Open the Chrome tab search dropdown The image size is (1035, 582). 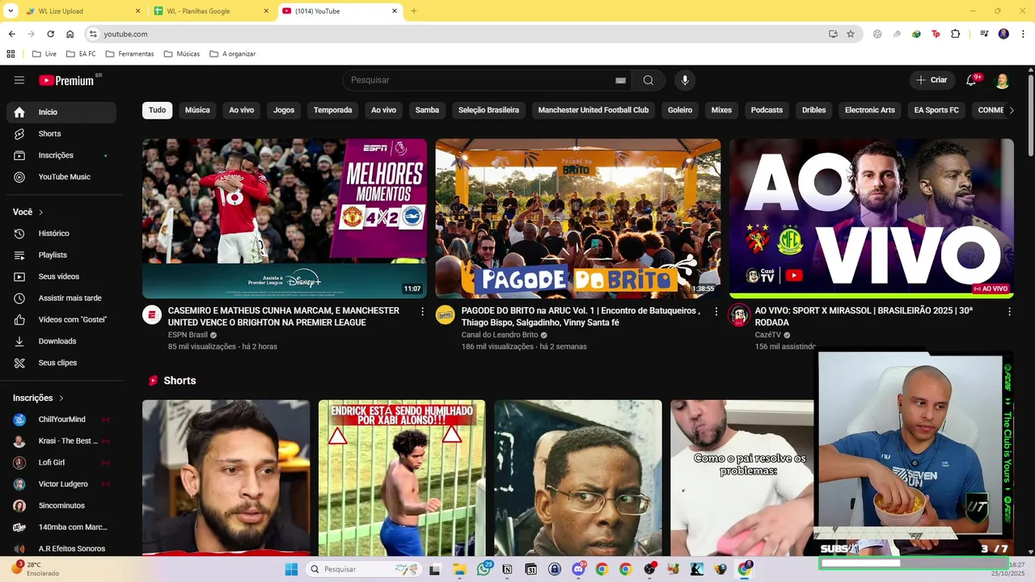[x=11, y=11]
